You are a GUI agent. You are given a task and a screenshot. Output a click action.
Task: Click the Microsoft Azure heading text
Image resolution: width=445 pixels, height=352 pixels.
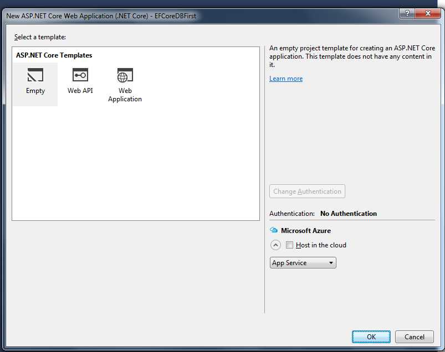[306, 231]
